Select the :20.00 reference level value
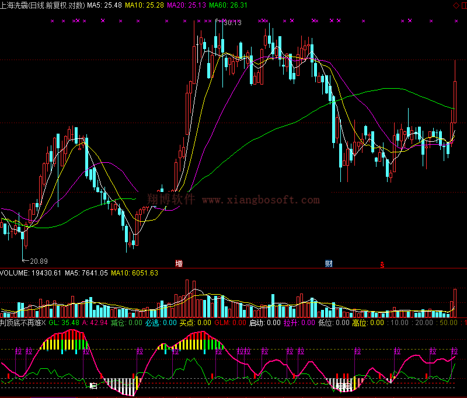The height and width of the screenshot is (398, 467). pos(422,323)
